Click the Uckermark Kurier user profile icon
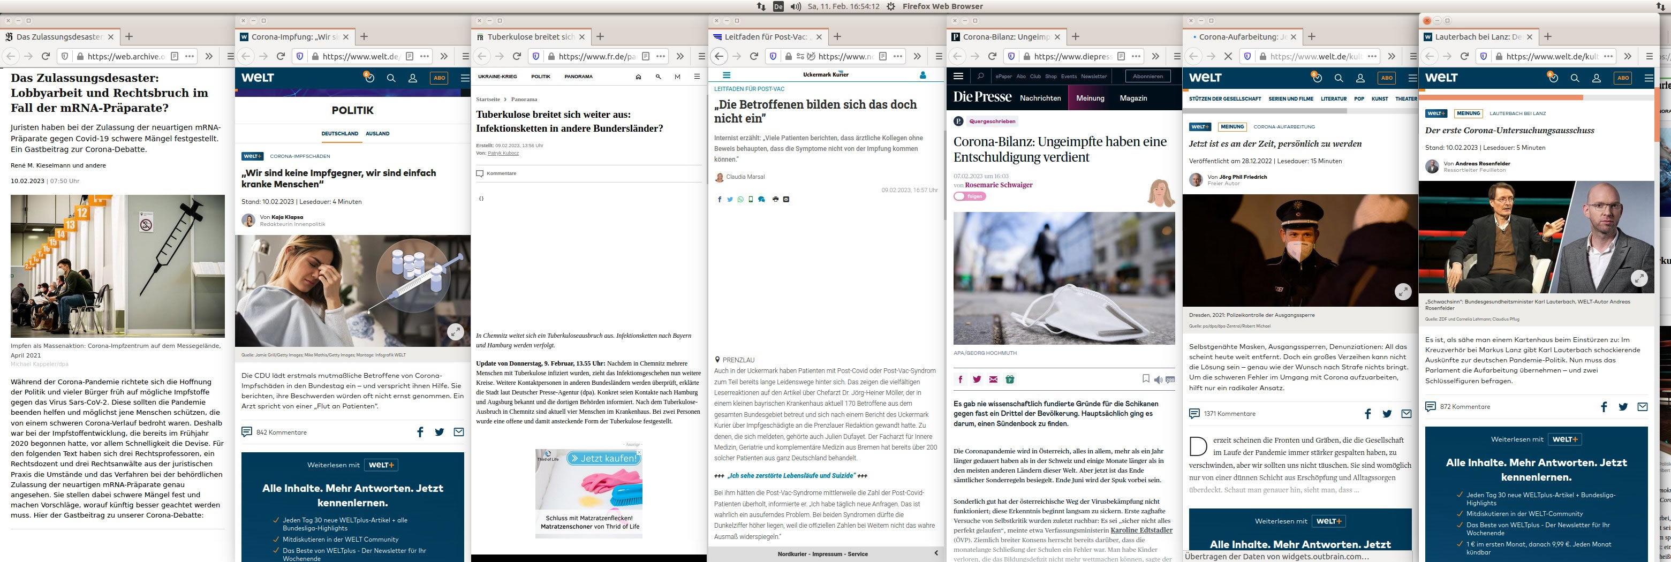 (923, 75)
